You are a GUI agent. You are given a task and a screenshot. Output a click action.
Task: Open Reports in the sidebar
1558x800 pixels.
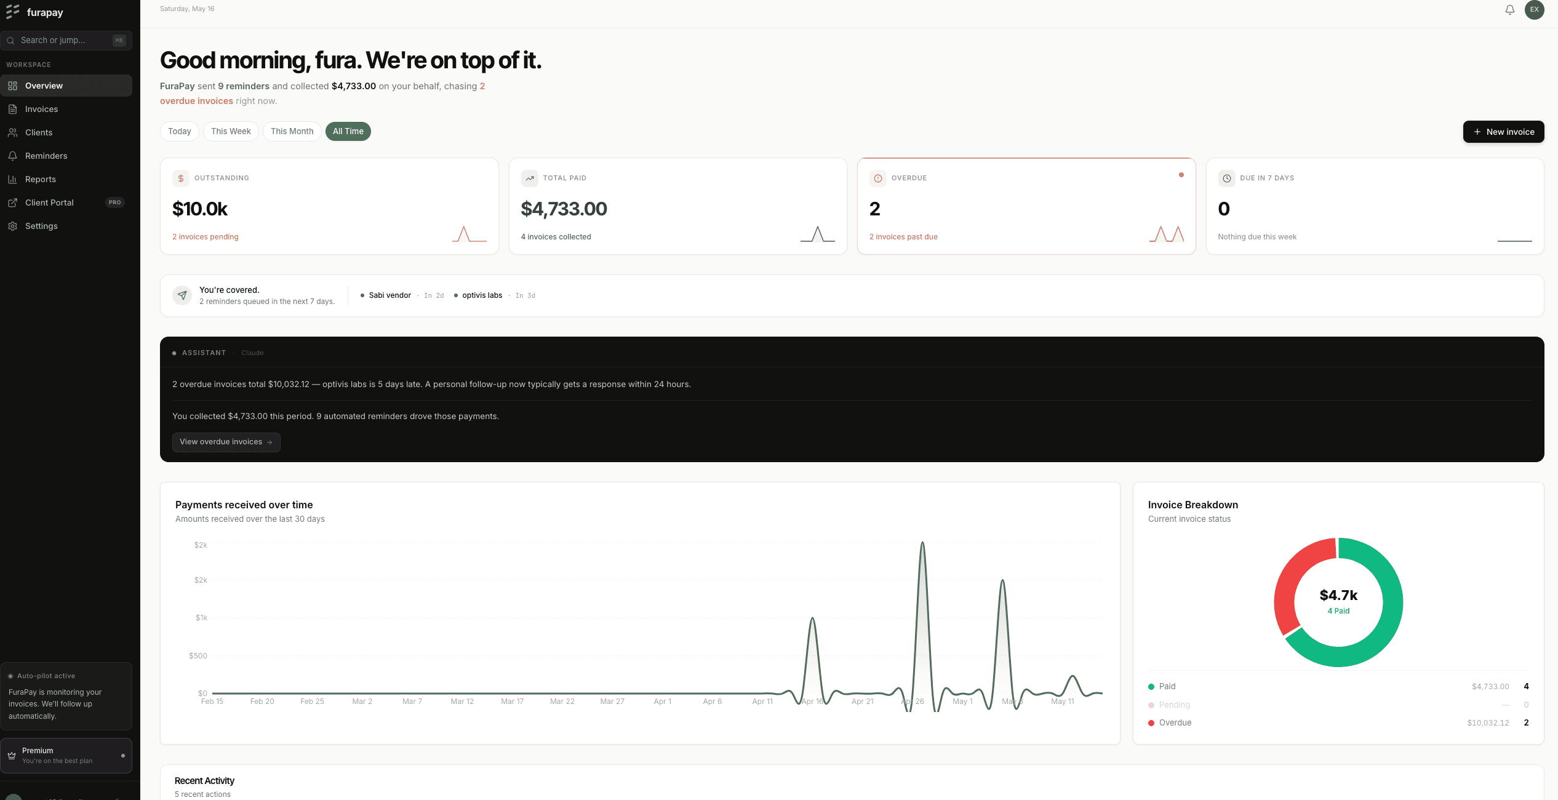(66, 179)
